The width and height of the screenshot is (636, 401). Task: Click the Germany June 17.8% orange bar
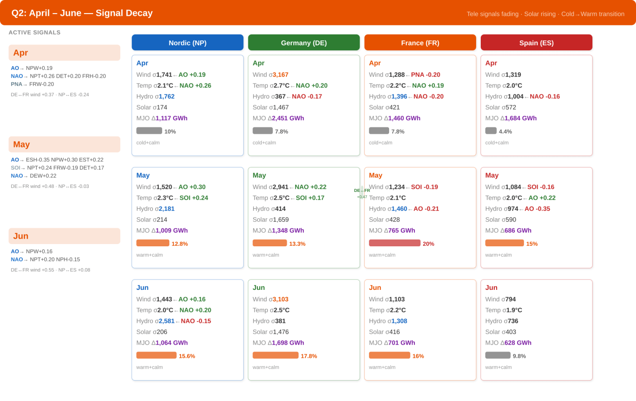276,355
